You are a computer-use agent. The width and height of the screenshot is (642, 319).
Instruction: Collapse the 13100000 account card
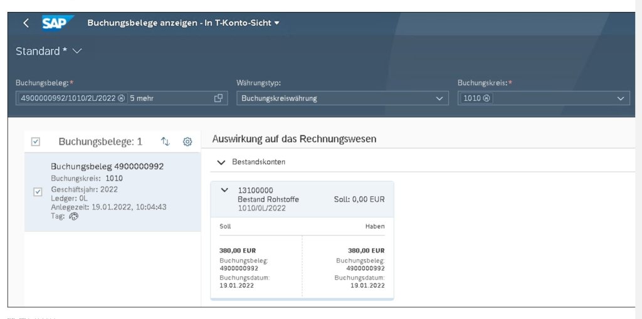point(225,191)
